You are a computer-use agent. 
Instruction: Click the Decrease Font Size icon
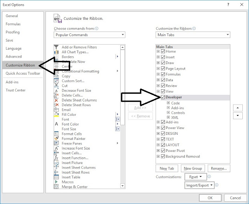(x=56, y=91)
